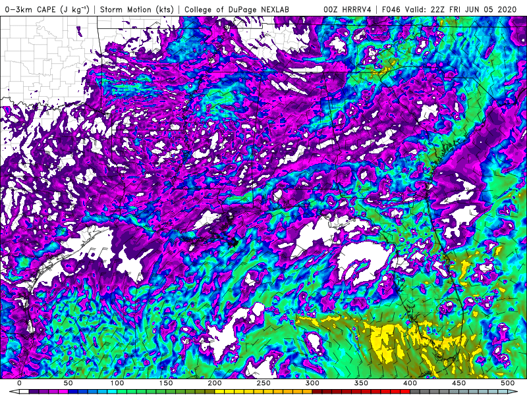Click the "0" label on the color scale
Viewport: 527px width, 395px height.
coord(20,383)
